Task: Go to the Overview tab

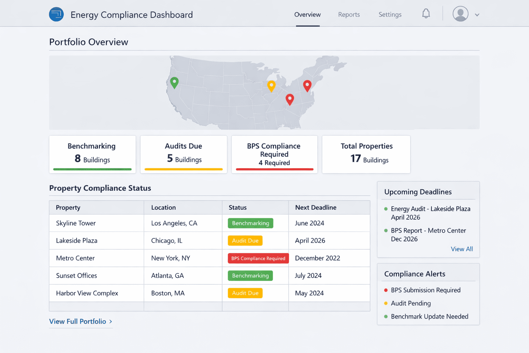Action: 307,14
